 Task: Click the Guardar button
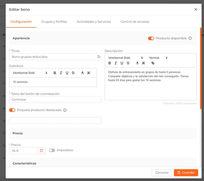click(x=186, y=172)
